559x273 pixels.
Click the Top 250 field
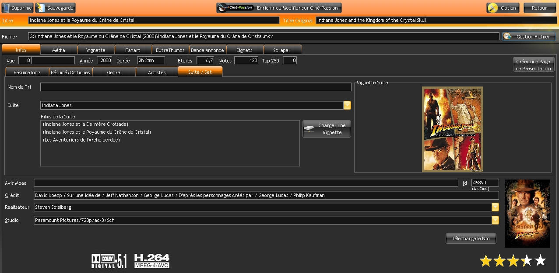(290, 60)
